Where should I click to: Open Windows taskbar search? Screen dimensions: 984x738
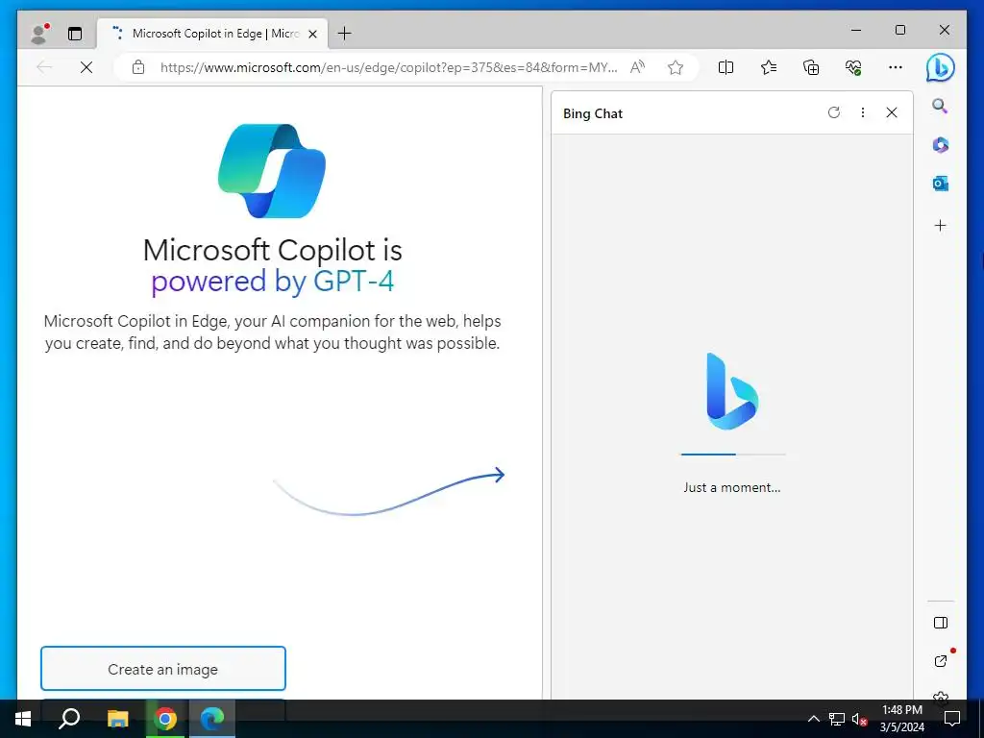tap(69, 719)
